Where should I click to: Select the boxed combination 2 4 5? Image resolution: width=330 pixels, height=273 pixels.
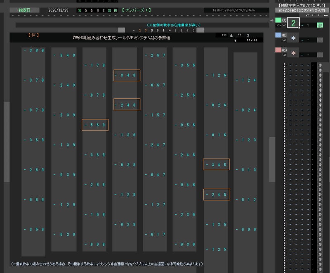pos(217,195)
